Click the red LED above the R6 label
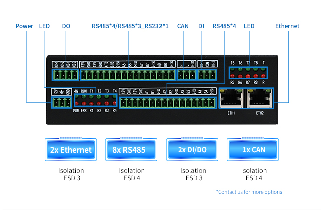 click(x=240, y=76)
